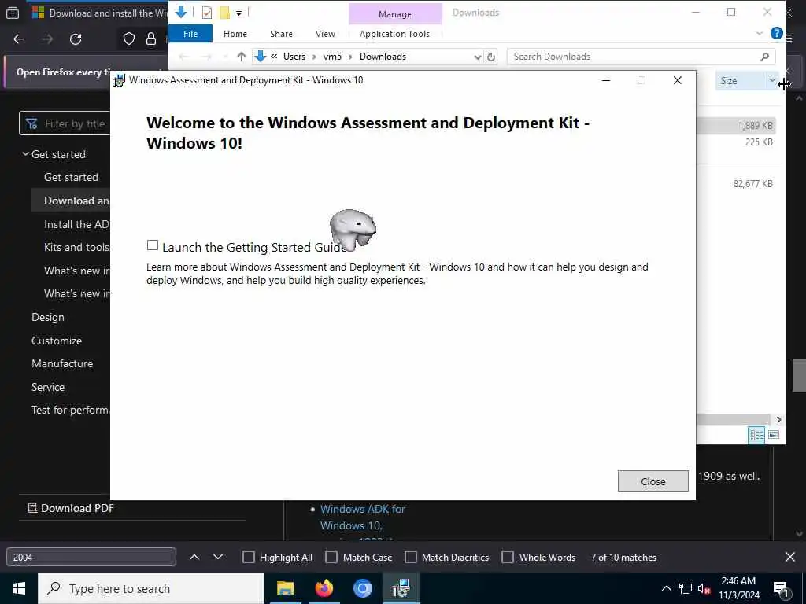Open the View ribbon tab in Explorer
This screenshot has width=806, height=604.
click(325, 34)
